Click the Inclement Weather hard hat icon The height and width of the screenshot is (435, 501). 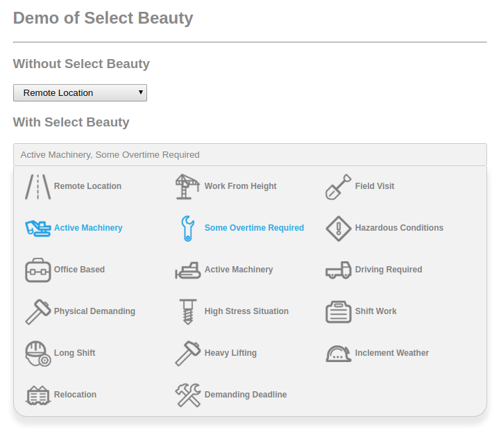pyautogui.click(x=339, y=354)
